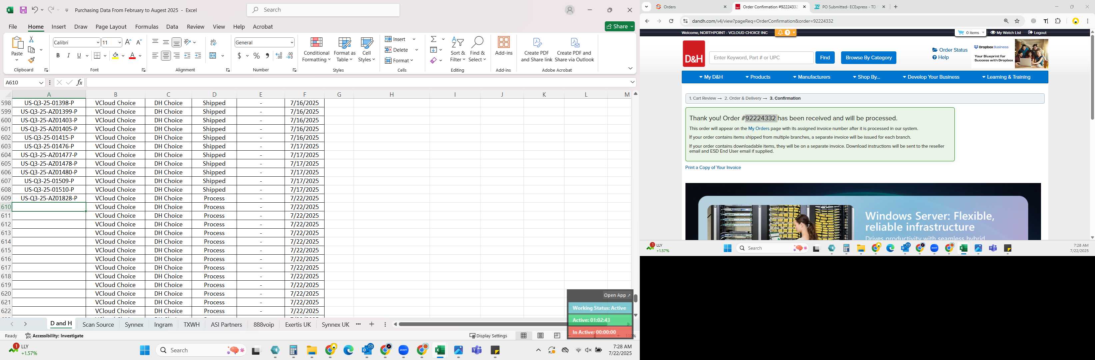Expand the Name Box dropdown
Image resolution: width=1095 pixels, height=360 pixels.
[41, 82]
